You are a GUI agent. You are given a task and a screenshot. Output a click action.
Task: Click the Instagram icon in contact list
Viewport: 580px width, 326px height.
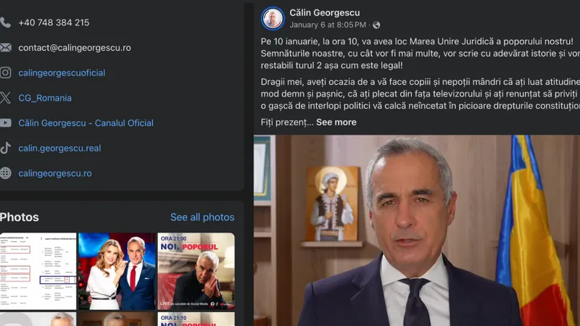pos(5,73)
